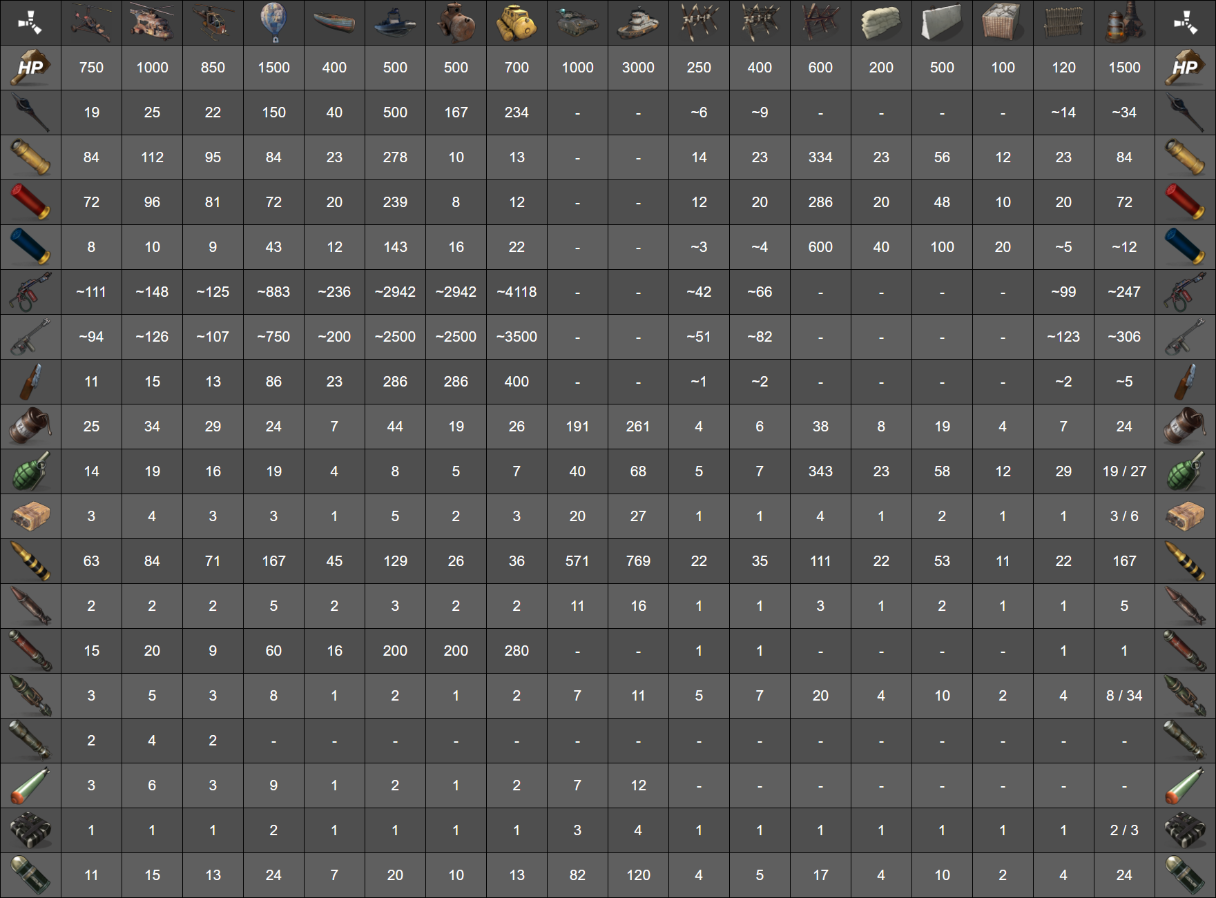
Task: Select the right-column flamethrower icon beside ~306
Action: (1185, 337)
